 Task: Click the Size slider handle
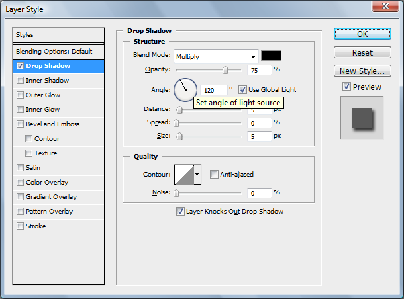[x=179, y=136]
